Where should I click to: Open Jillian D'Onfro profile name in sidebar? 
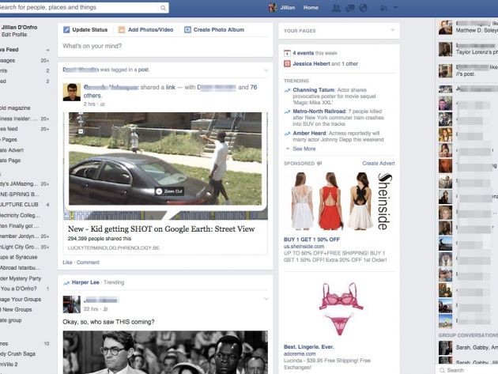tap(19, 28)
